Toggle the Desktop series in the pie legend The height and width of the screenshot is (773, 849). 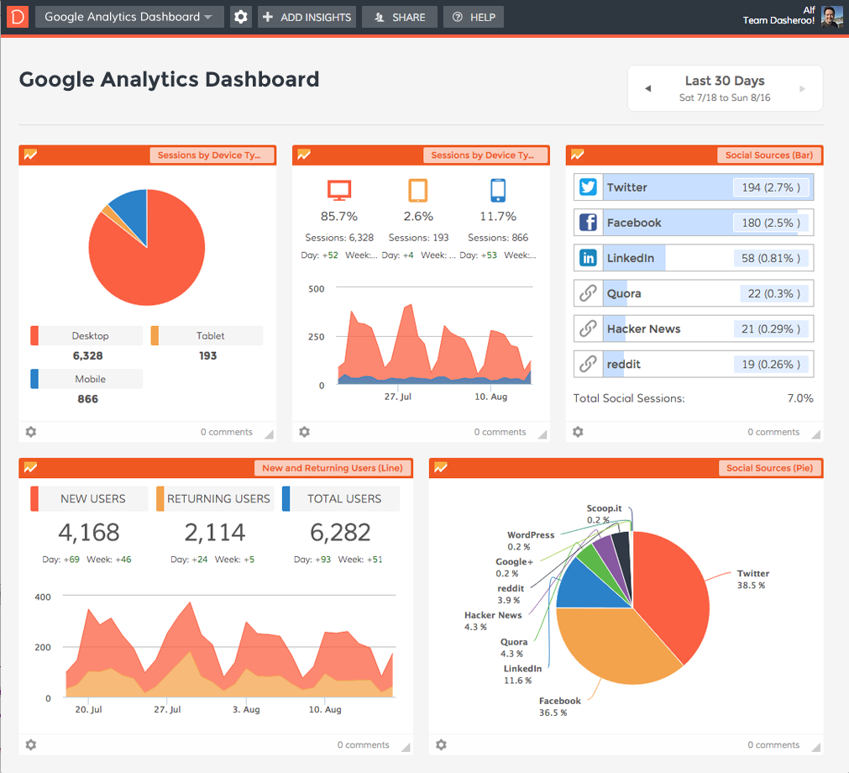click(x=89, y=334)
